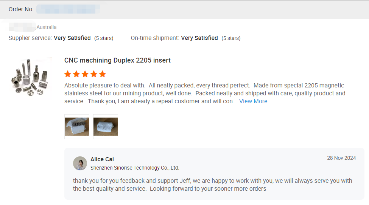This screenshot has height=205, width=369.
Task: Click the 28 Nov 2024 reply date
Action: [x=341, y=158]
